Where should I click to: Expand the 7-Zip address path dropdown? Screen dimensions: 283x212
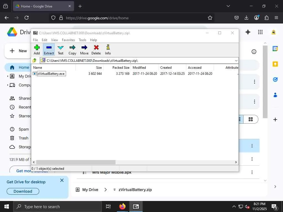click(236, 60)
